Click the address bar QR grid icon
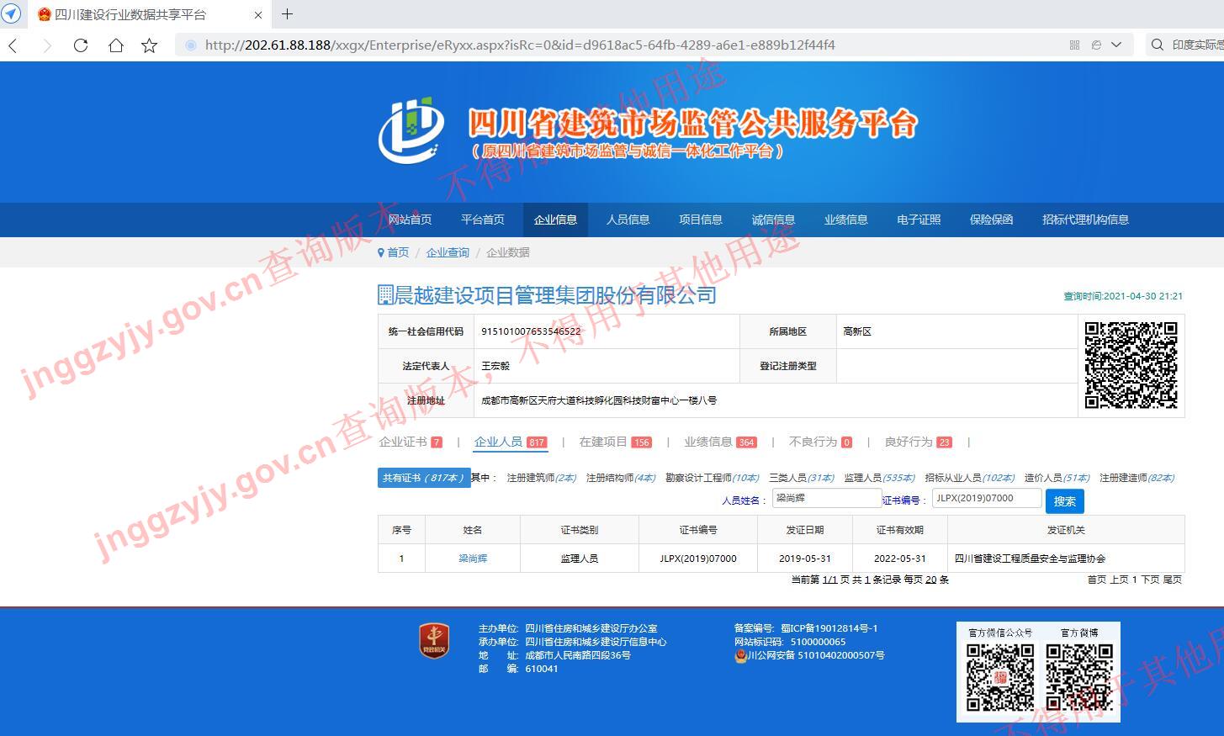 1074,45
